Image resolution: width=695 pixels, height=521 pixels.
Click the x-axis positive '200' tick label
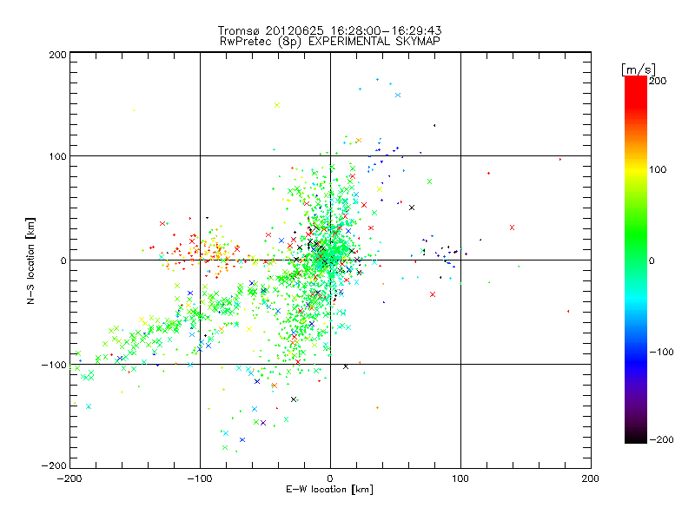tap(591, 478)
